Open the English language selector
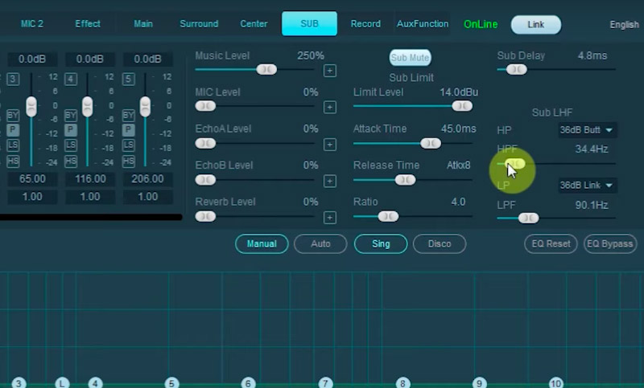The height and width of the screenshot is (388, 644). pyautogui.click(x=624, y=24)
